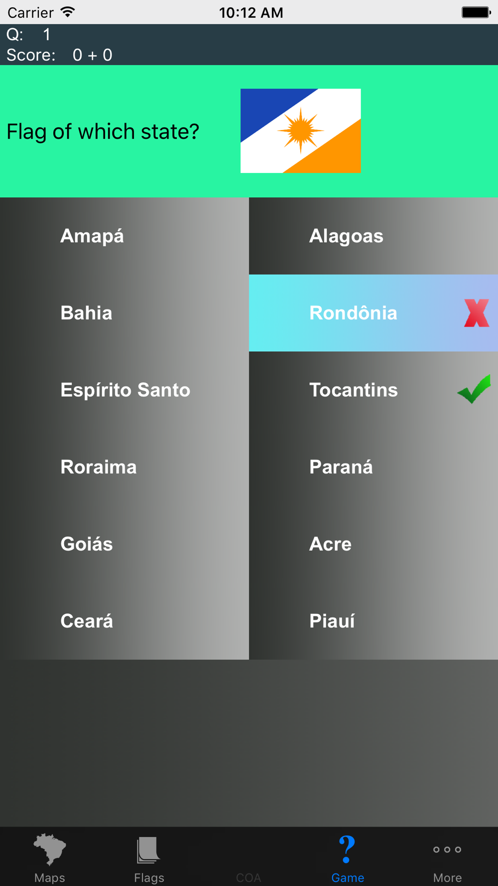Choose Ceará as the state
This screenshot has width=498, height=886.
pyautogui.click(x=124, y=621)
